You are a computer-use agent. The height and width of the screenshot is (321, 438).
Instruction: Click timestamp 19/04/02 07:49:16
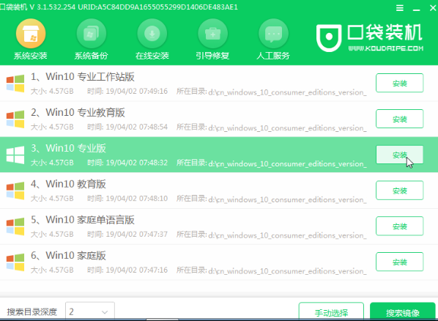[136, 91]
